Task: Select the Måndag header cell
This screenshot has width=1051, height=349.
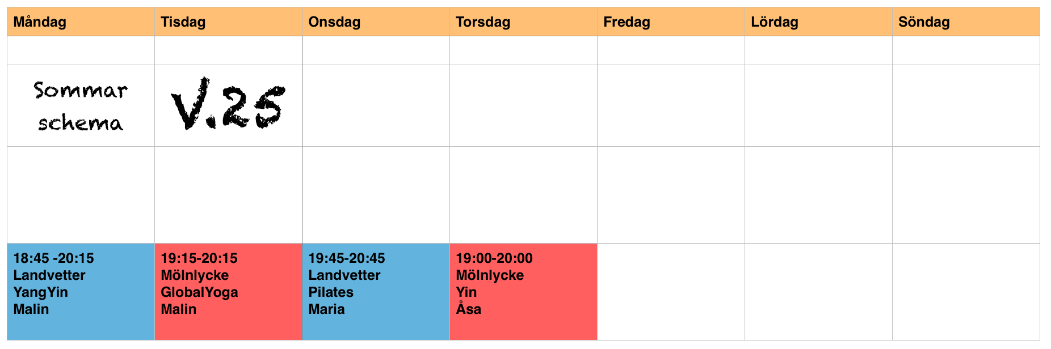Action: click(x=81, y=22)
